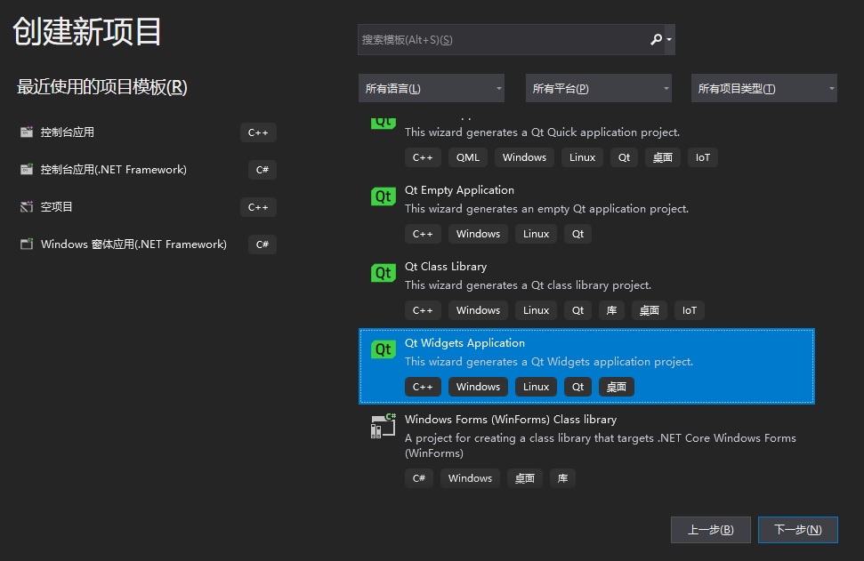Click the Windows 窗体应用 template icon
The image size is (864, 561).
point(27,244)
